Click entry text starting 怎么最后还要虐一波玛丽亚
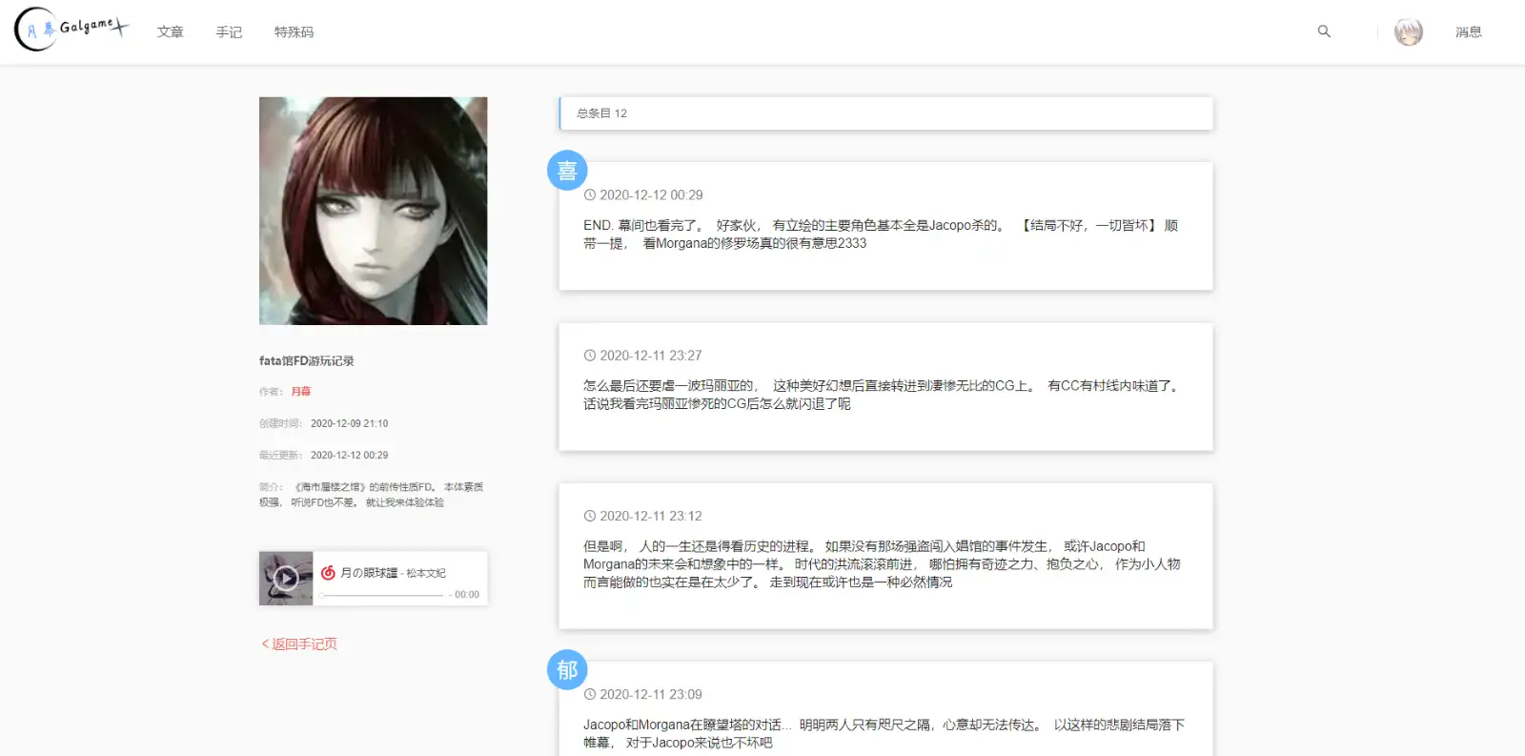This screenshot has height=756, width=1525. point(883,395)
